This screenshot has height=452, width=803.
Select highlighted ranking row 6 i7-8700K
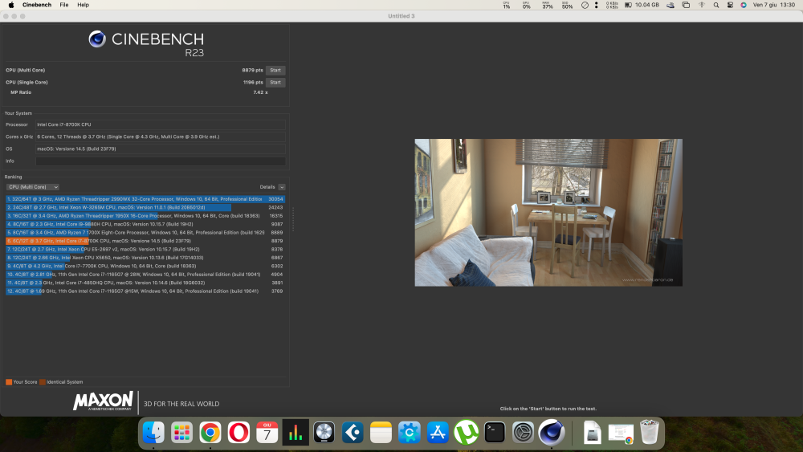pos(145,241)
